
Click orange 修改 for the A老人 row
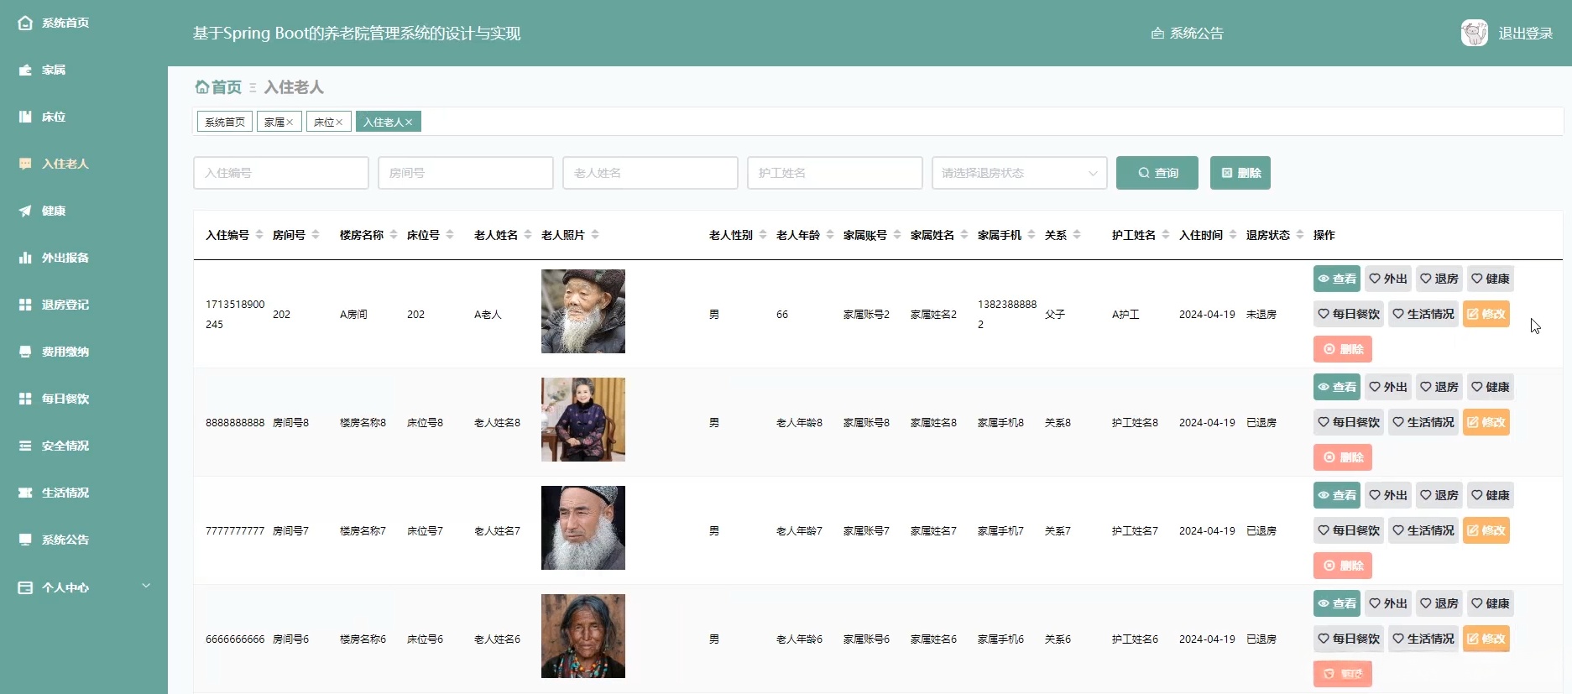1486,314
